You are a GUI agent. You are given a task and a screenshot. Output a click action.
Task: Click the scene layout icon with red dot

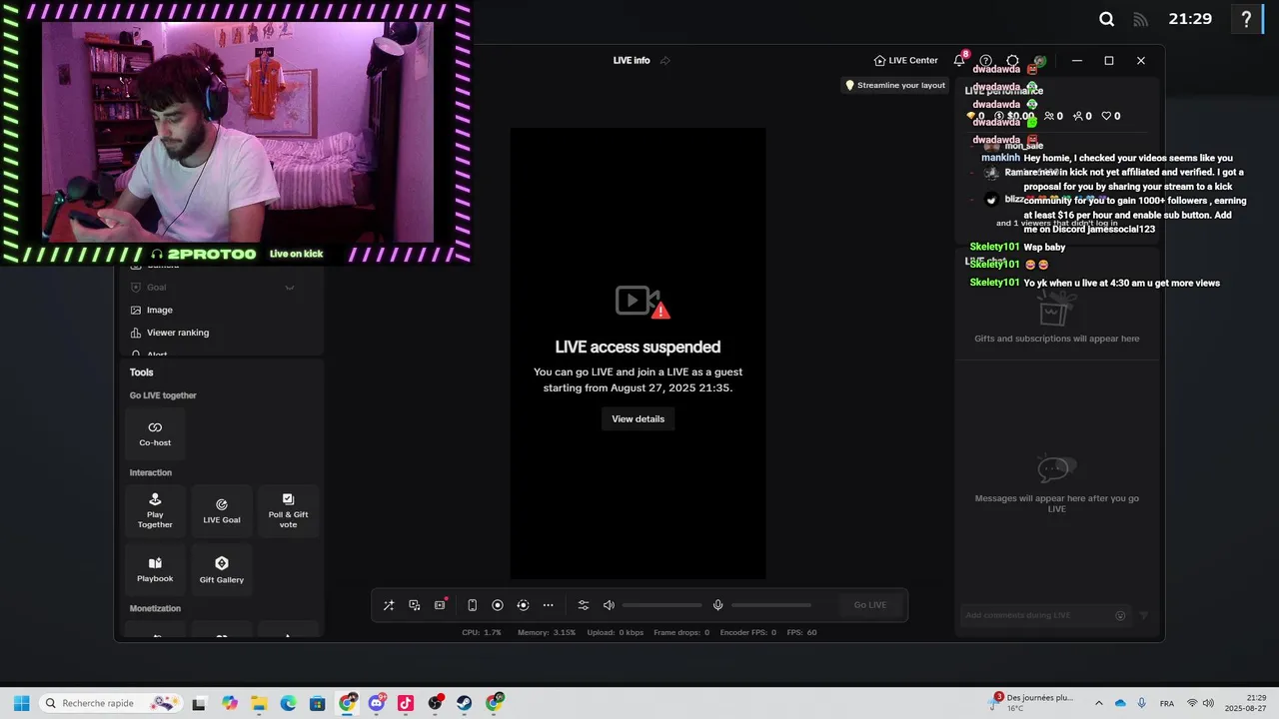(441, 605)
